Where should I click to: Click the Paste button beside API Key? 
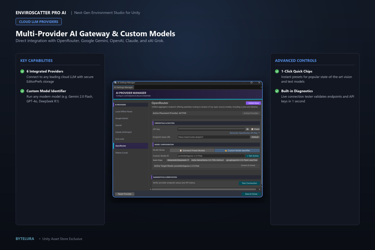(255, 129)
